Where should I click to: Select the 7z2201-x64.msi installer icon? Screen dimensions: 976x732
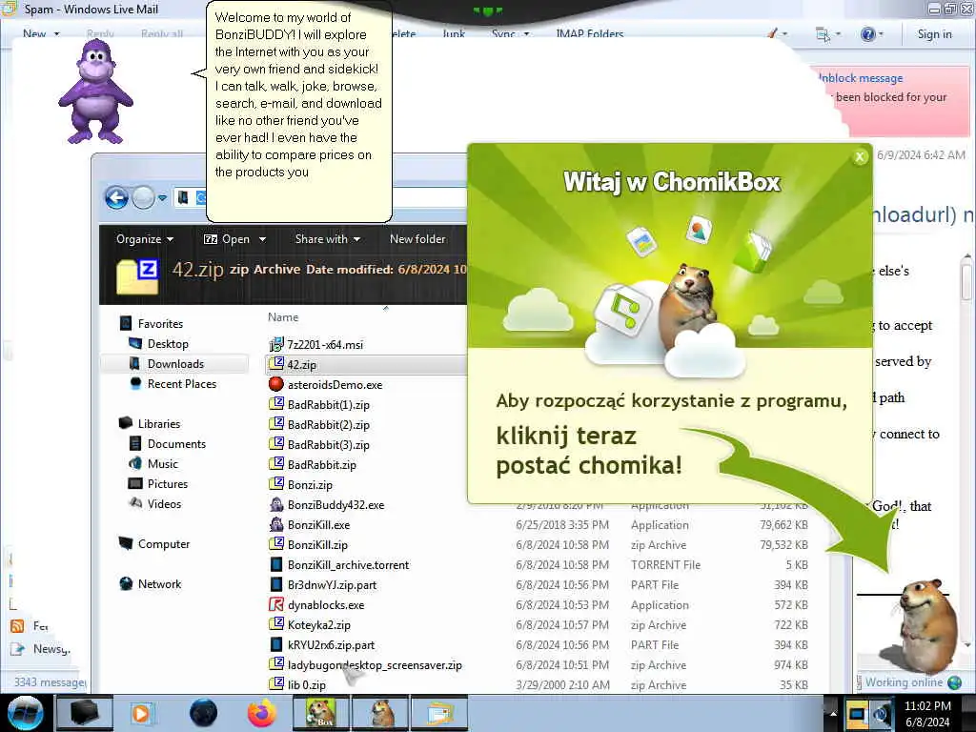click(x=275, y=344)
